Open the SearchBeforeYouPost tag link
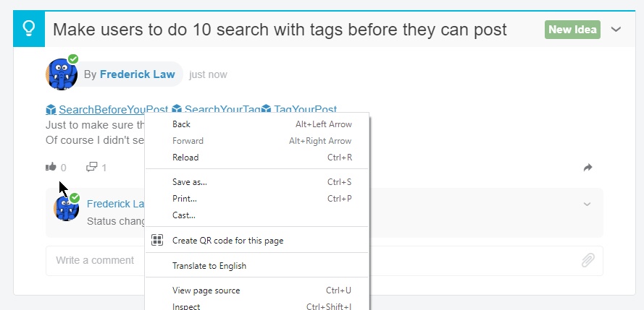The width and height of the screenshot is (644, 310). 113,110
